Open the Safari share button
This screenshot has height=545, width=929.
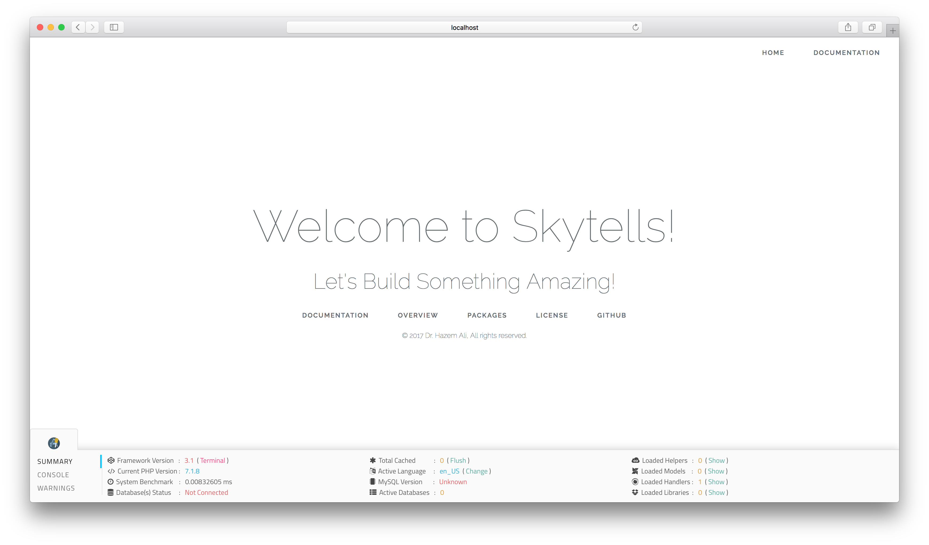click(848, 27)
